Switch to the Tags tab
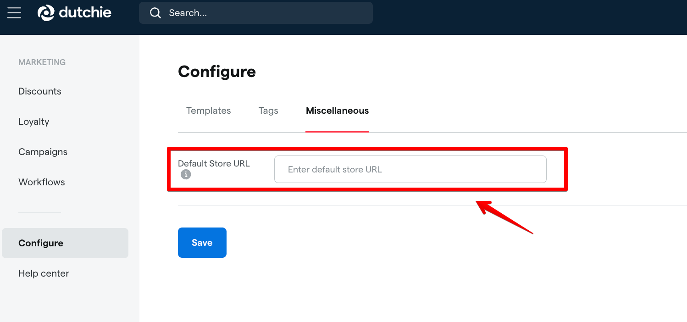 [x=268, y=111]
